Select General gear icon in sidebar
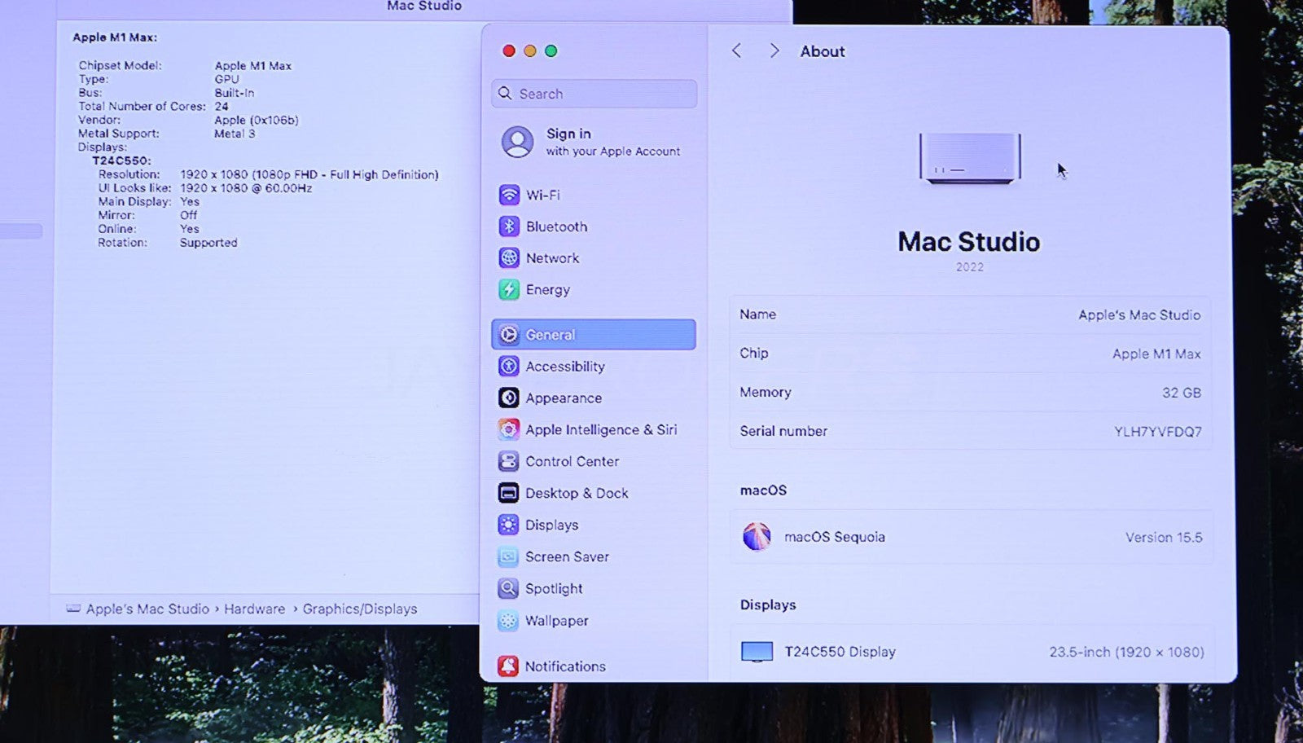This screenshot has height=743, width=1303. coord(509,334)
